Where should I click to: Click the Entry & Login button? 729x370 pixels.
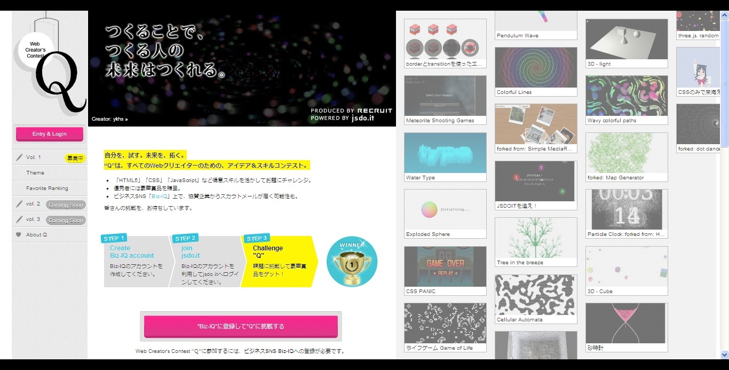pyautogui.click(x=49, y=134)
